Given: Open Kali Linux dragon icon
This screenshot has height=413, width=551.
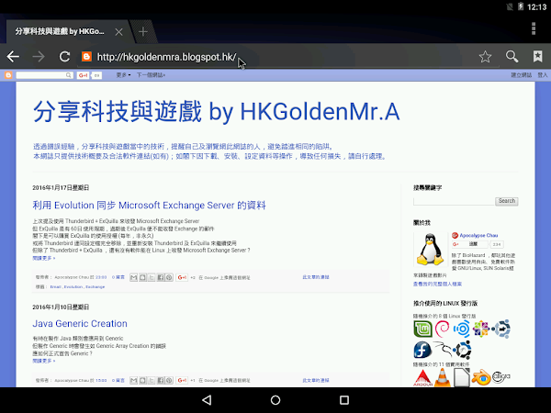Looking at the screenshot, I should point(442,349).
